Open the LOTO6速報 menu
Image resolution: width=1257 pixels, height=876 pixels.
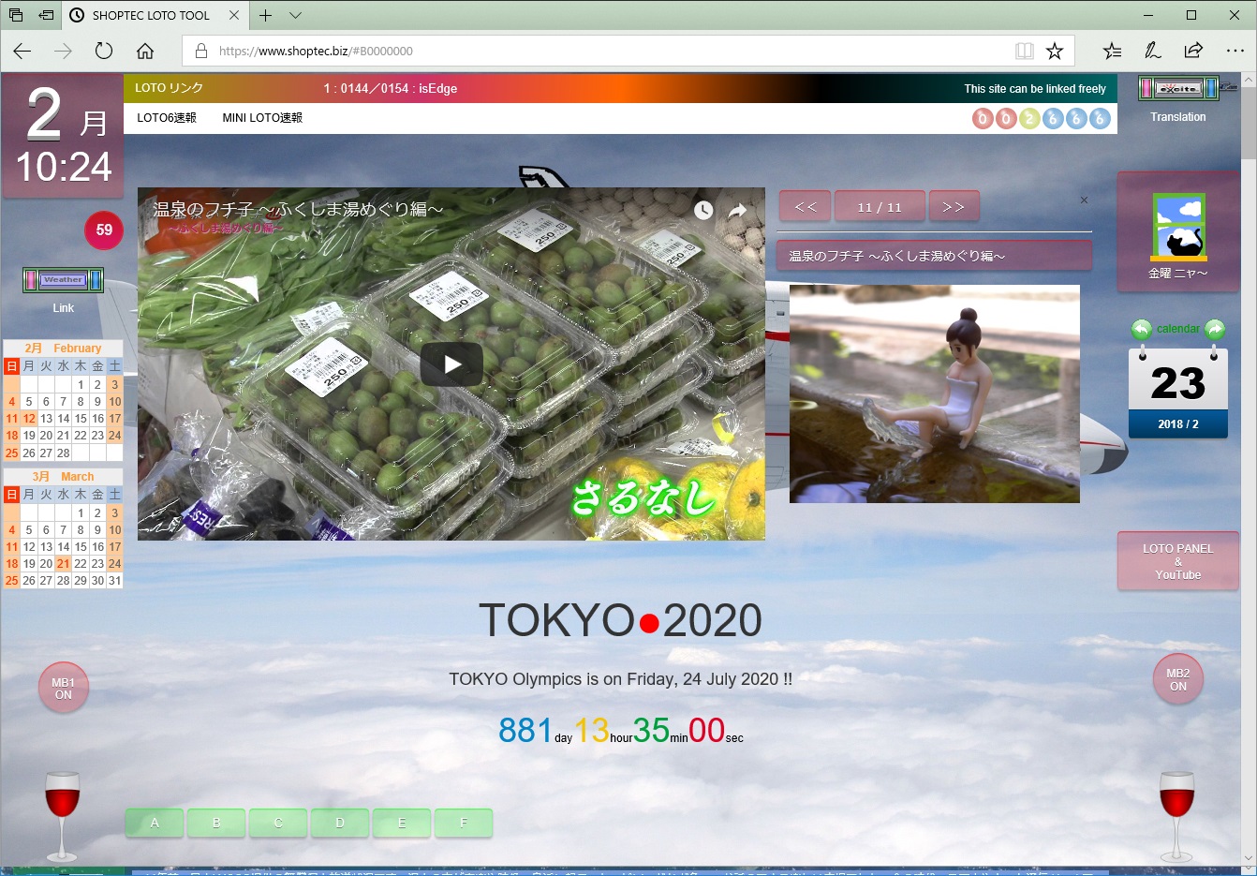coord(167,118)
